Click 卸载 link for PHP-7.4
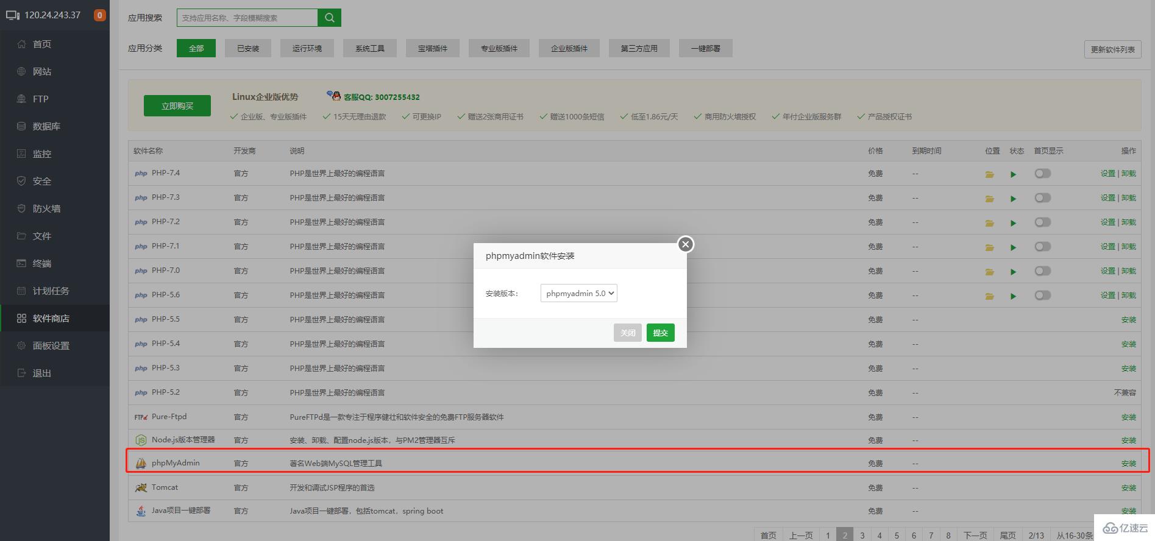1155x541 pixels. pos(1129,174)
